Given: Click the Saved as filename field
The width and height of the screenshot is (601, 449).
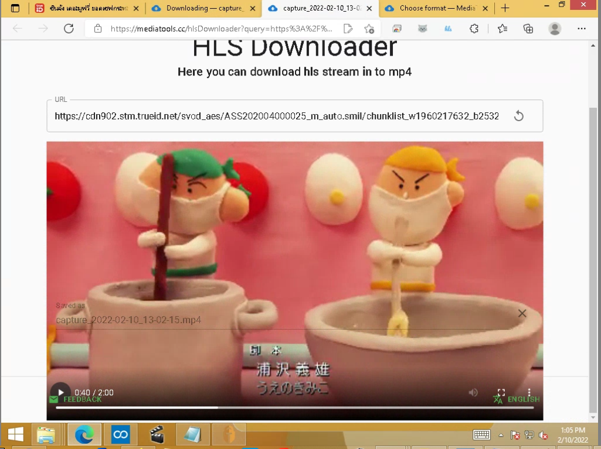Looking at the screenshot, I should [x=284, y=320].
